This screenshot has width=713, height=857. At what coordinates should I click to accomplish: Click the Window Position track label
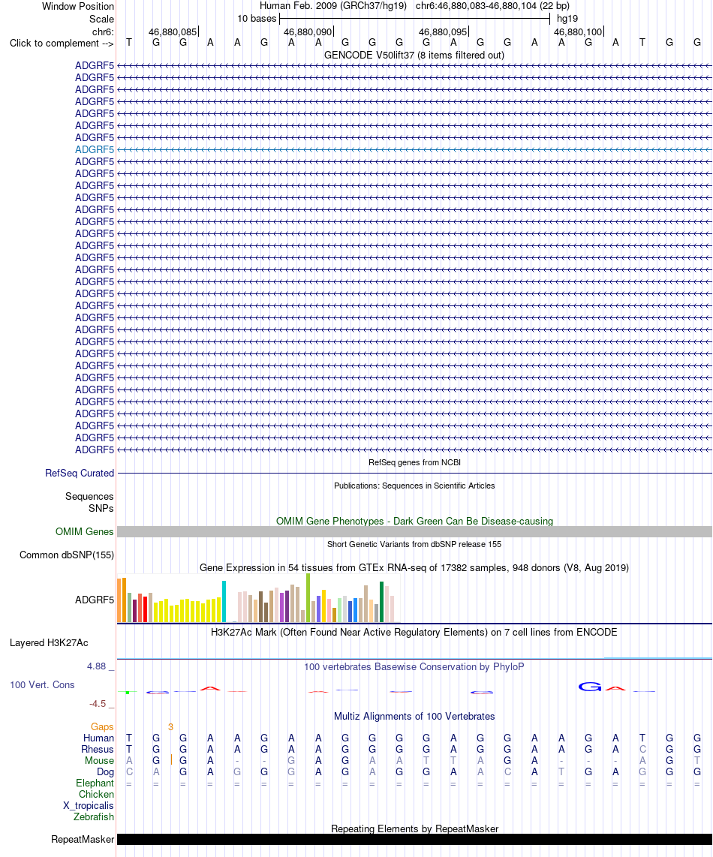click(x=78, y=7)
